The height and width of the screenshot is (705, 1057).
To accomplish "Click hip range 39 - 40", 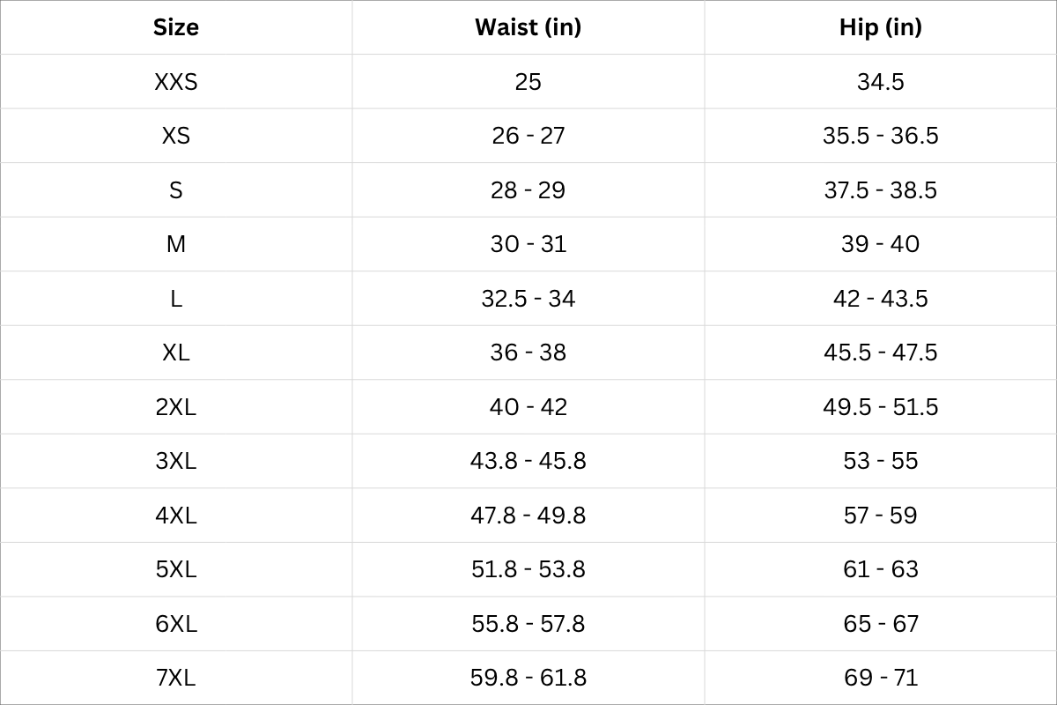I will [x=881, y=244].
